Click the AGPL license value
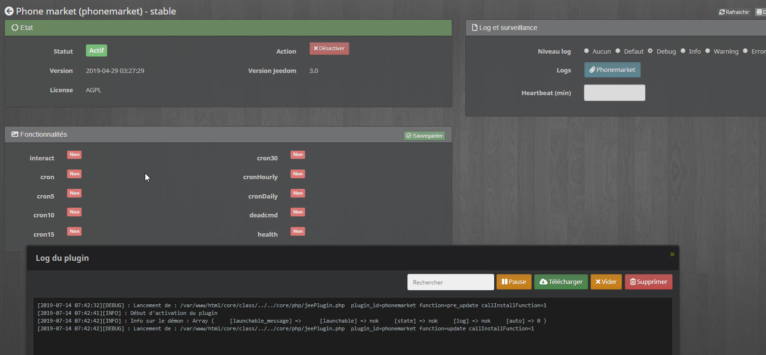 (x=94, y=90)
